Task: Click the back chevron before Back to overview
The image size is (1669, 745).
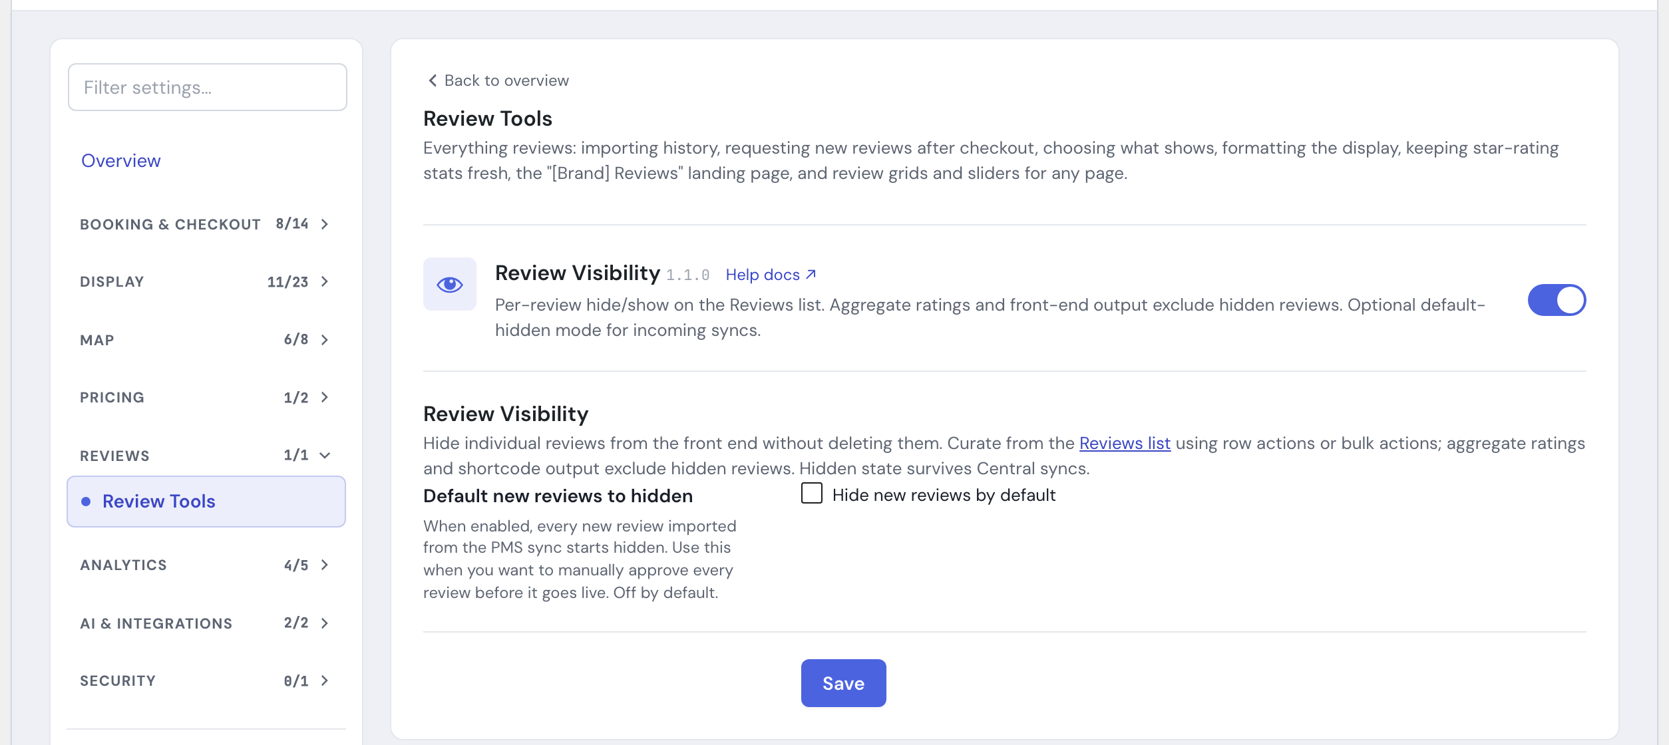Action: 433,80
